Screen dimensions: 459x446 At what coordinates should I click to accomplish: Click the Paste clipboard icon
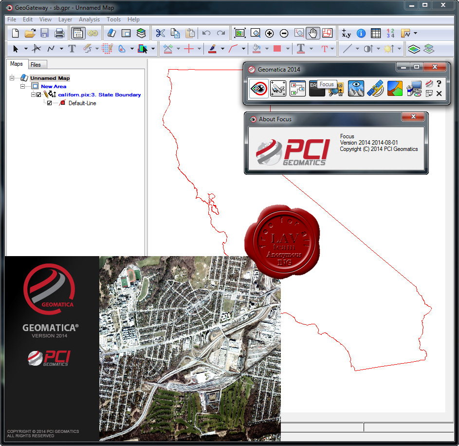[190, 34]
